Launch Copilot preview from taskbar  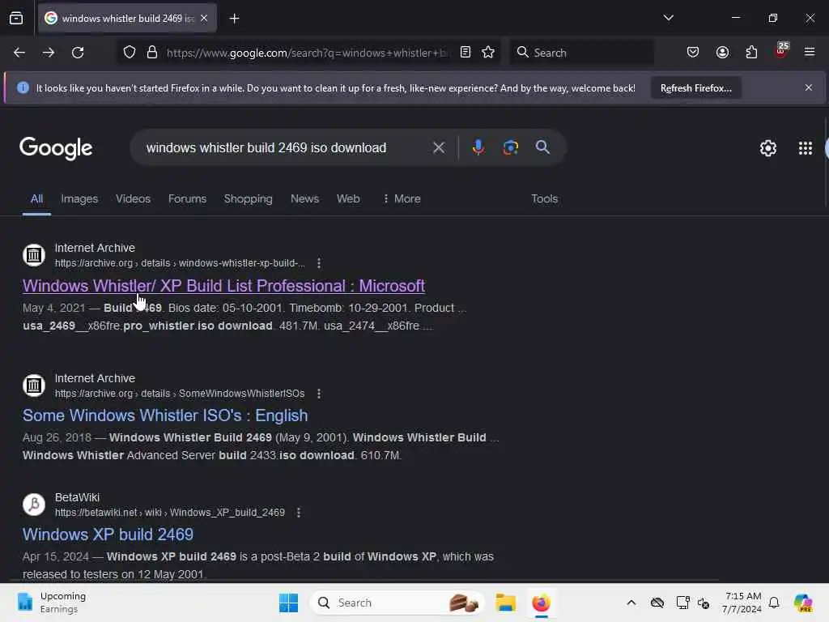[x=803, y=603]
